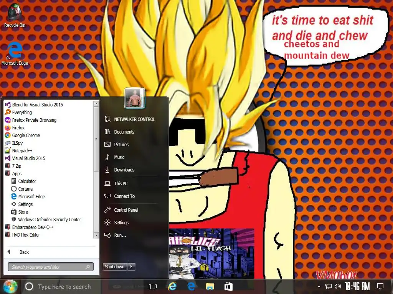Open the 7-Zip folder
The height and width of the screenshot is (294, 393).
[x=13, y=166]
